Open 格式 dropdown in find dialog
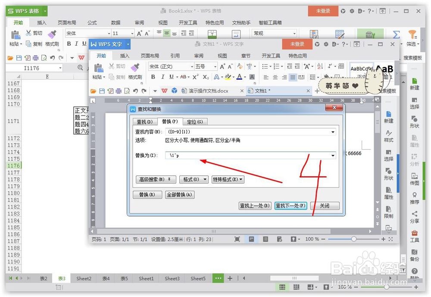431x297 pixels. point(194,180)
